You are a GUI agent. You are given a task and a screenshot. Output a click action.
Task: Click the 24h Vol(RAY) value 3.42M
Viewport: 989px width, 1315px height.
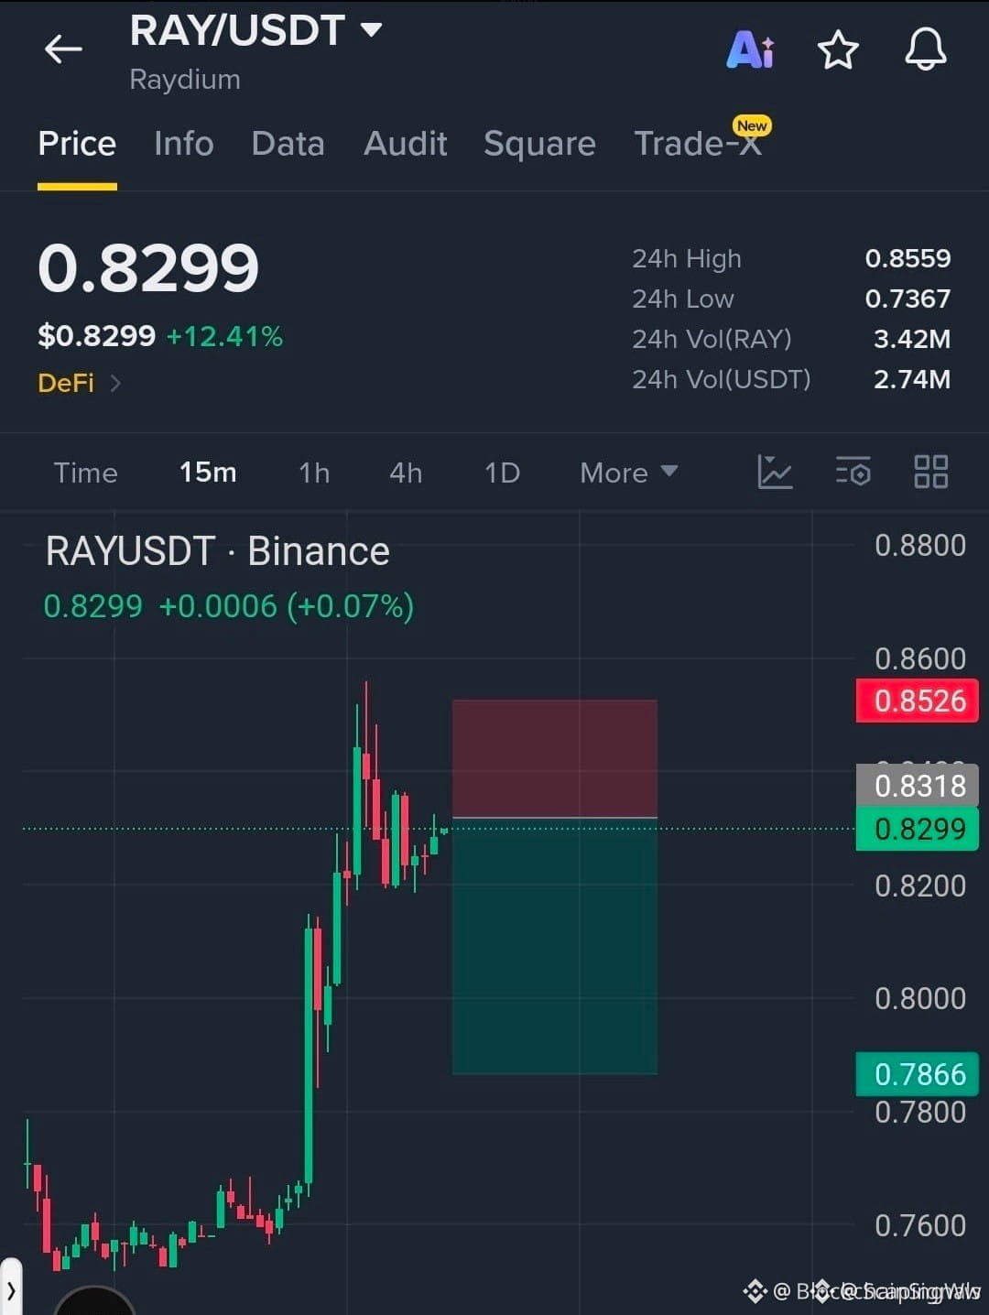coord(912,339)
